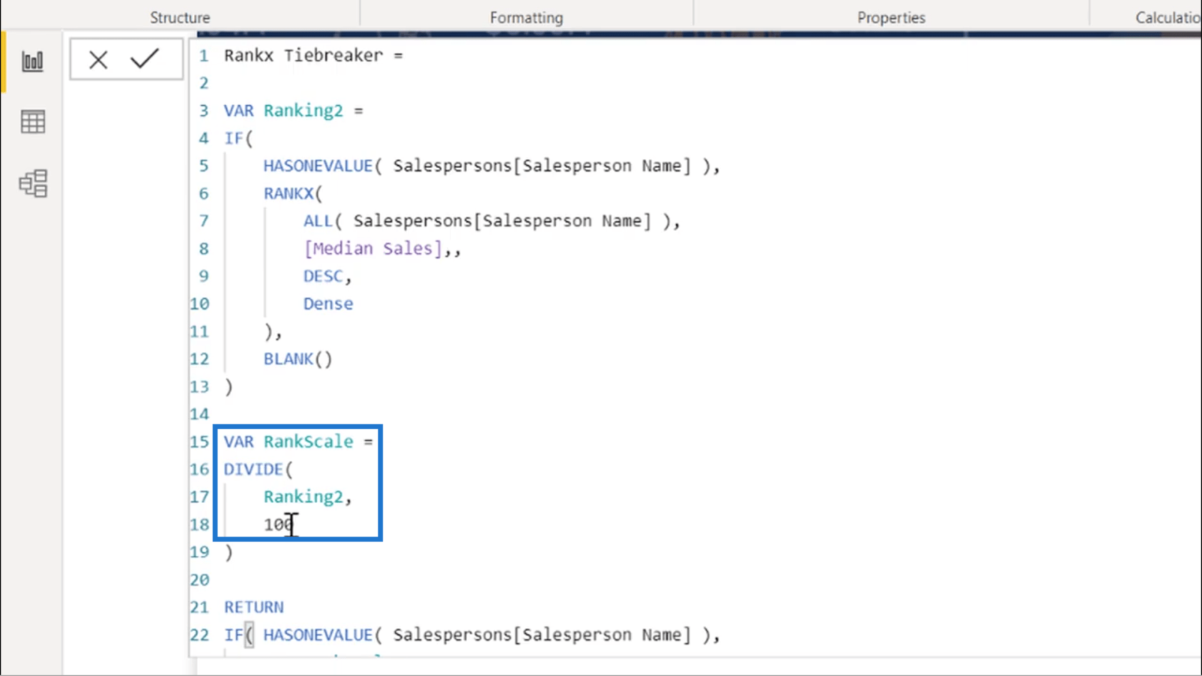Click 'Ranking2,' on line 17

(308, 497)
